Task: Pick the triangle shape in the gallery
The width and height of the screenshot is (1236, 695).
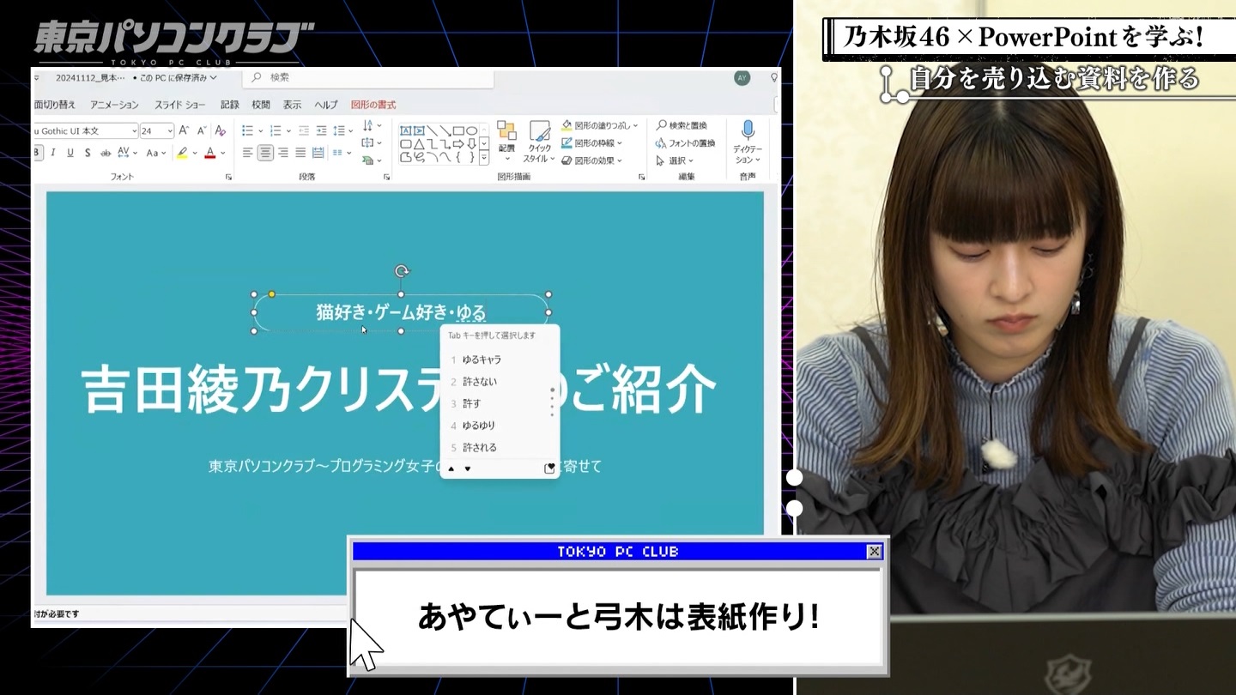Action: [x=419, y=143]
